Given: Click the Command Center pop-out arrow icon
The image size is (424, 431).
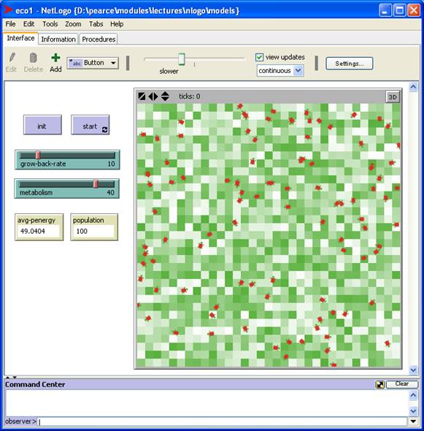Looking at the screenshot, I should (380, 384).
